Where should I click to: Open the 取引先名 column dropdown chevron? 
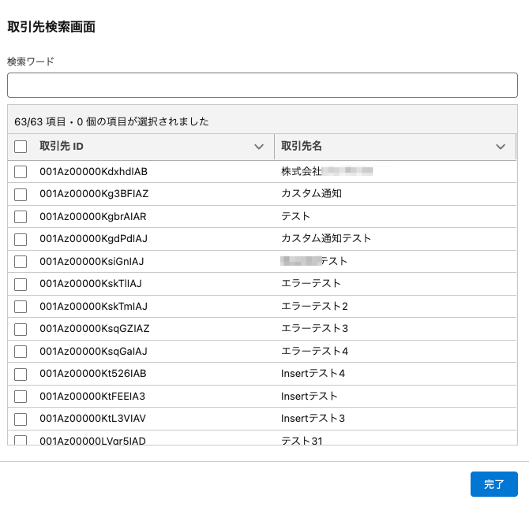point(500,147)
